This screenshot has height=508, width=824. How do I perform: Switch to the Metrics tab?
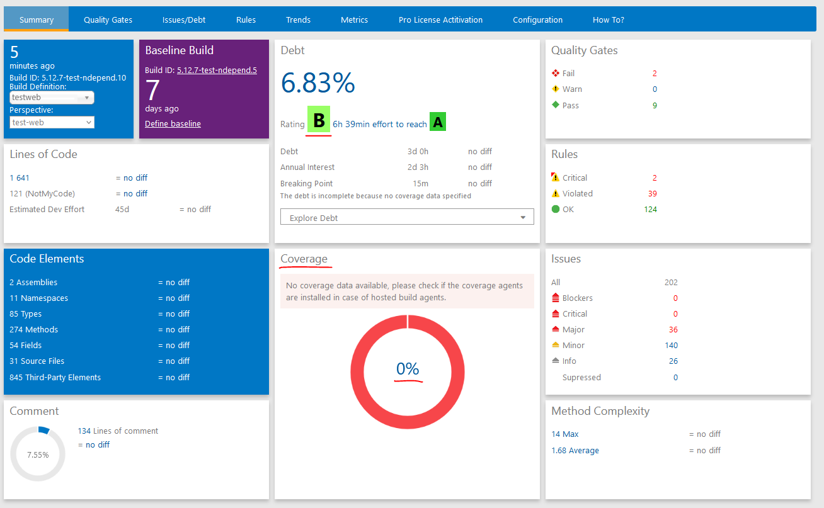click(354, 20)
